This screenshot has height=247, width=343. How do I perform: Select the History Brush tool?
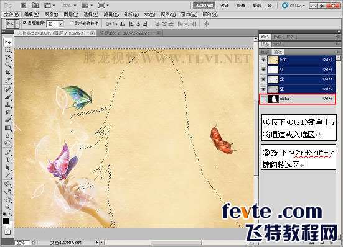pos(8,112)
